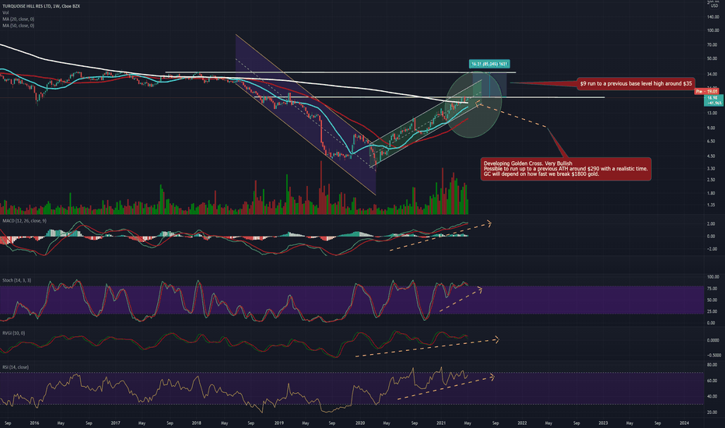
Task: Click the RSI (14, close) indicator label
Action: pos(16,367)
